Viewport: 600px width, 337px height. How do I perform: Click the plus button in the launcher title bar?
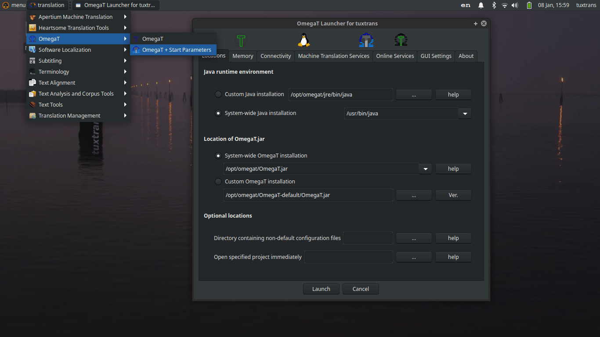pyautogui.click(x=476, y=24)
